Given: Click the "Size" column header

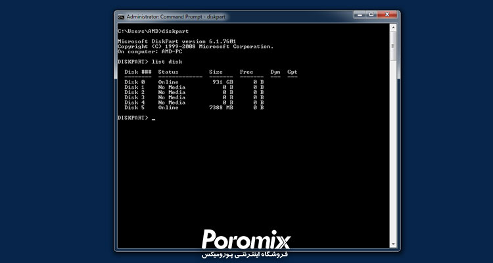Looking at the screenshot, I should coord(216,72).
